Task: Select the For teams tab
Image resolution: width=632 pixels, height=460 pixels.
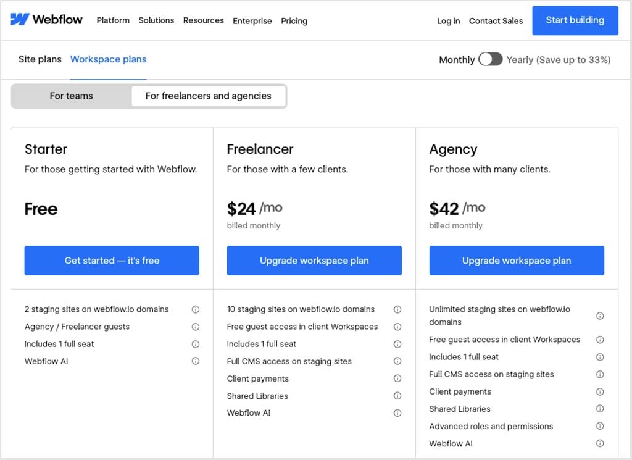Action: (x=72, y=96)
